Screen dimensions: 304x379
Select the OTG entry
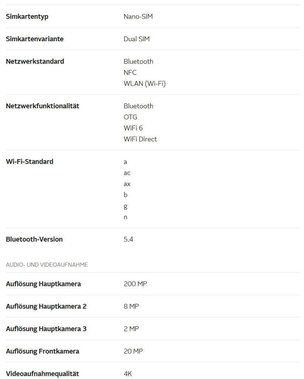click(131, 117)
